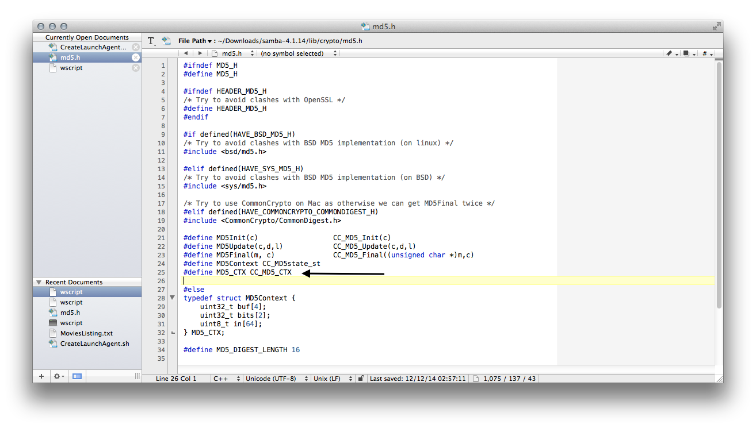Collapse the Recent Documents section triangle
Image resolution: width=756 pixels, height=428 pixels.
[x=39, y=282]
